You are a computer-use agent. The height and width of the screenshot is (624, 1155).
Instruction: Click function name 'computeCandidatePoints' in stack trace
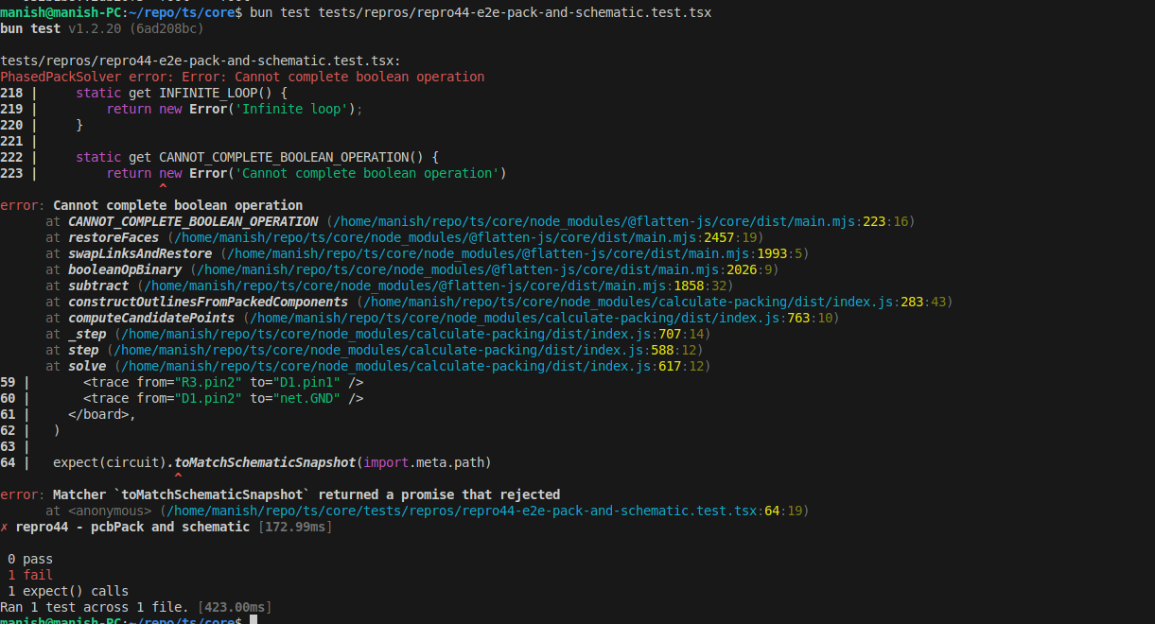pos(151,318)
